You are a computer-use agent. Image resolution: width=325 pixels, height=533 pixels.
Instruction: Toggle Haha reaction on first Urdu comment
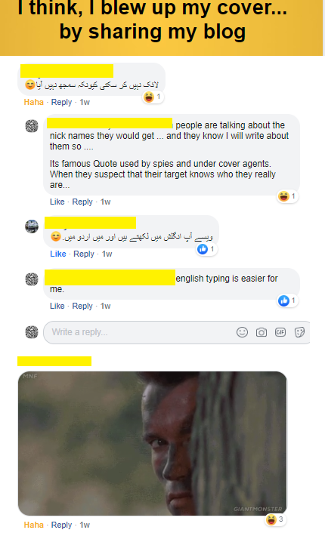pyautogui.click(x=34, y=102)
